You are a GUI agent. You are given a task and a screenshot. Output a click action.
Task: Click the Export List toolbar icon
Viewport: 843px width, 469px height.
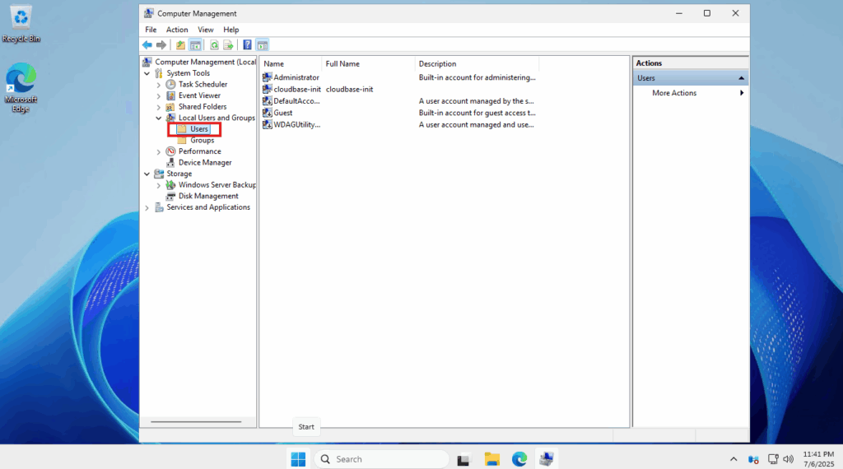tap(229, 45)
